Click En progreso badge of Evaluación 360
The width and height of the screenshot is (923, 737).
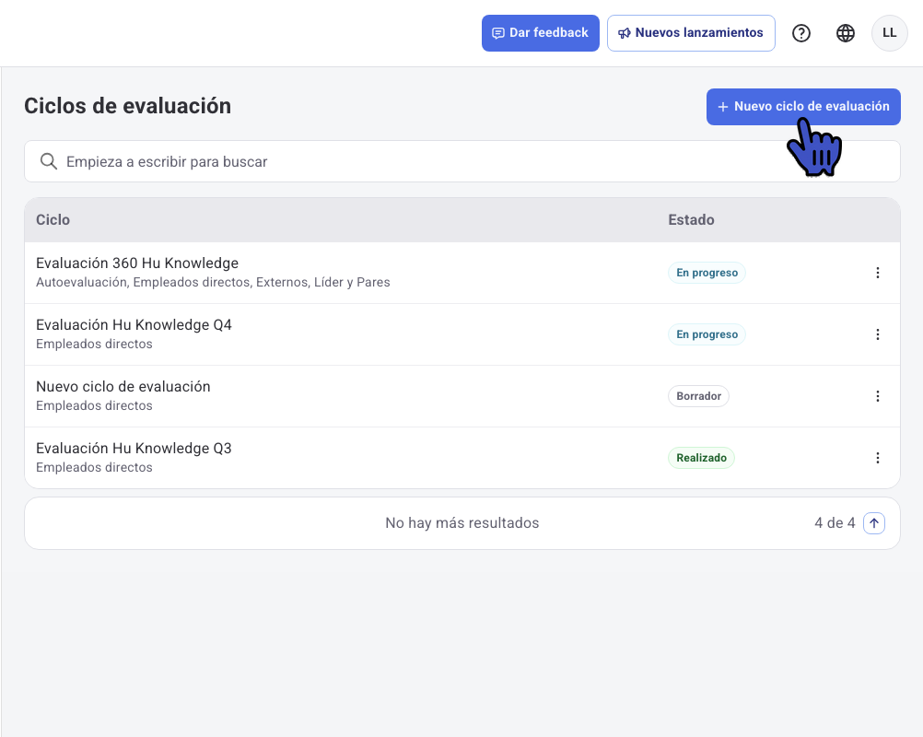707,273
